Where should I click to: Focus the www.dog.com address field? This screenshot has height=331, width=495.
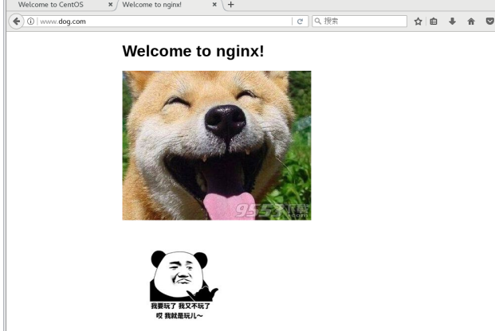pos(164,21)
